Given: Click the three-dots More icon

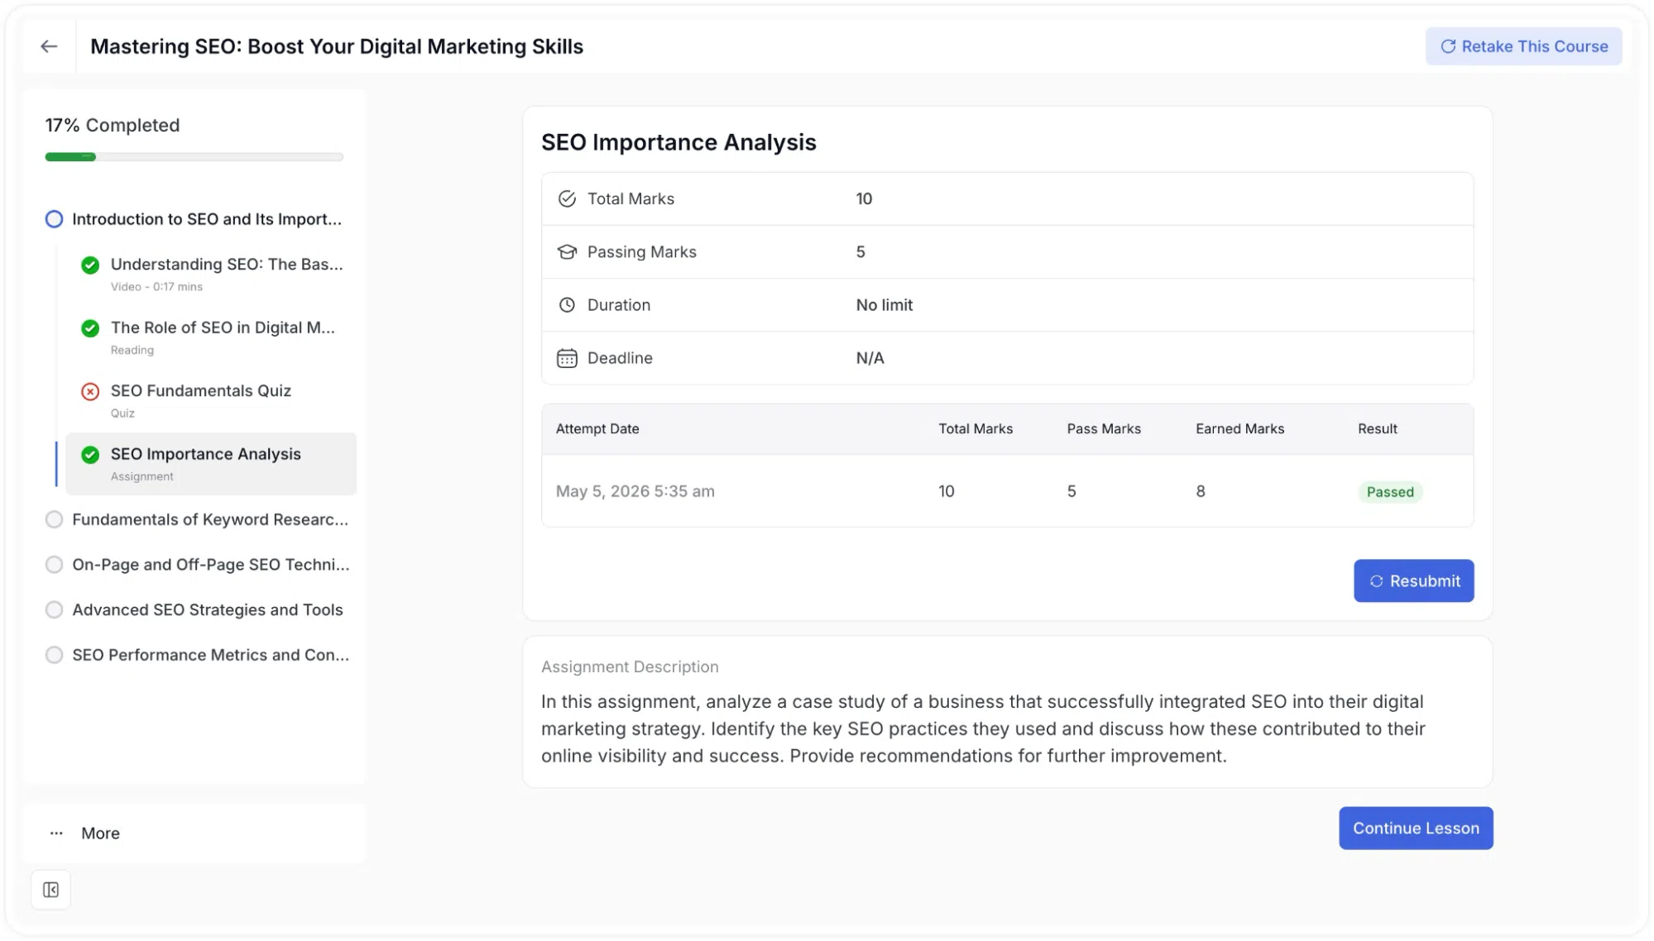Looking at the screenshot, I should [56, 833].
